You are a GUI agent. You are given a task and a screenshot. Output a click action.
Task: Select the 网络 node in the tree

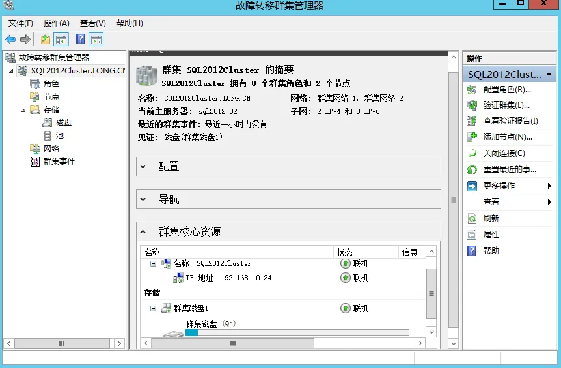51,149
